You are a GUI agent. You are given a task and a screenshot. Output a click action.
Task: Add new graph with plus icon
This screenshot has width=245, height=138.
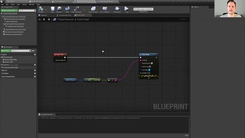[x=35, y=54]
